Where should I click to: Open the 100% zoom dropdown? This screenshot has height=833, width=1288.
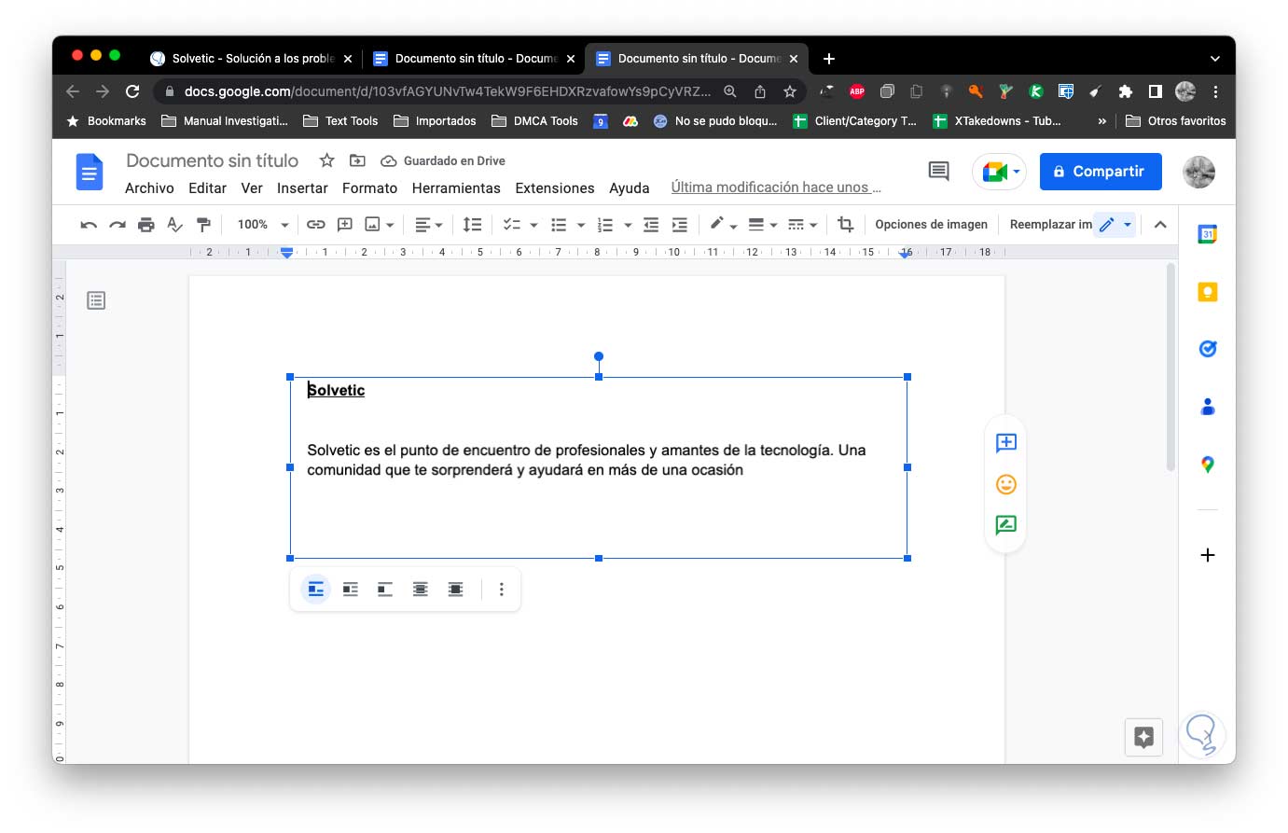point(263,225)
